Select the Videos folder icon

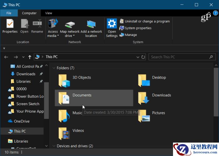pyautogui.click(x=64, y=134)
